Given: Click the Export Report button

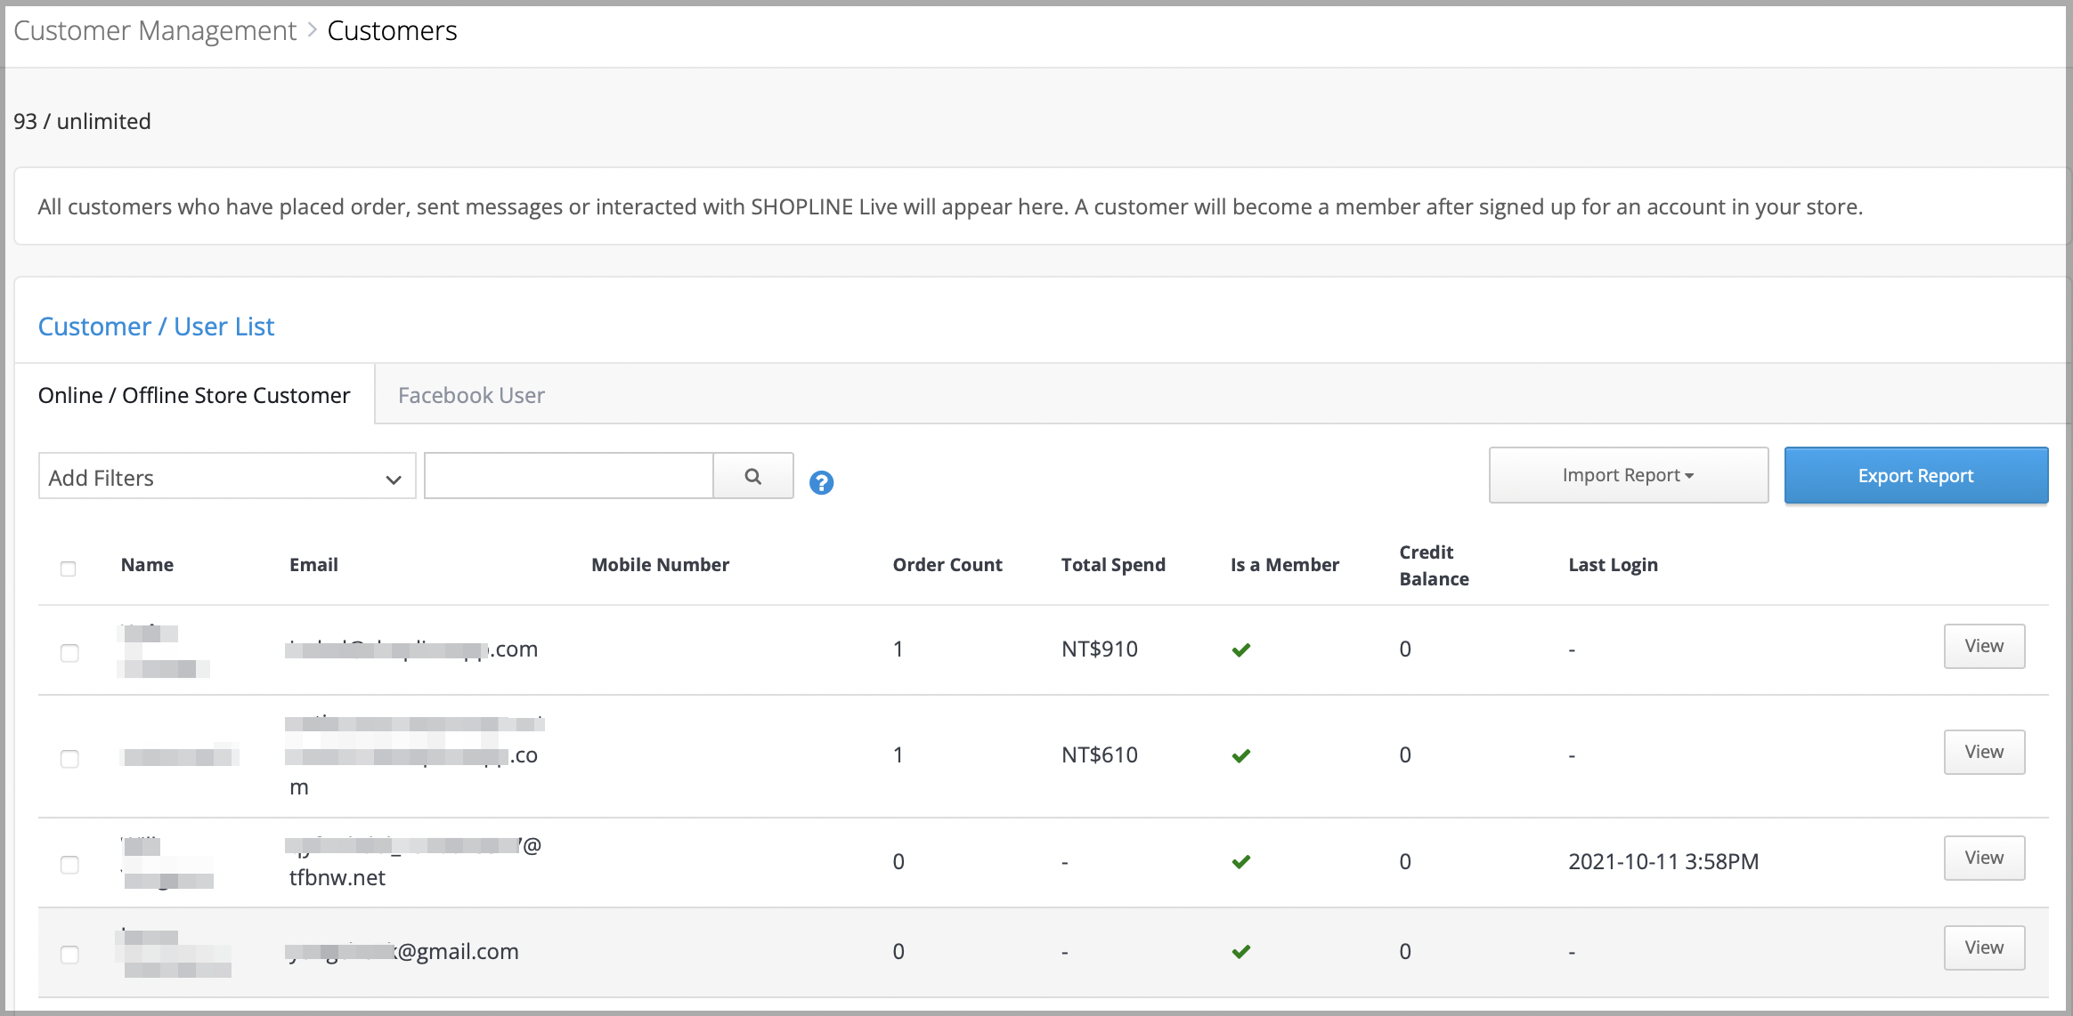Looking at the screenshot, I should pos(1915,475).
